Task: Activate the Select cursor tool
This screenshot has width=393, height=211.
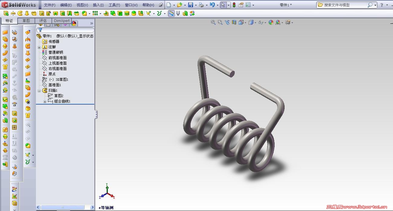Action: [223, 5]
